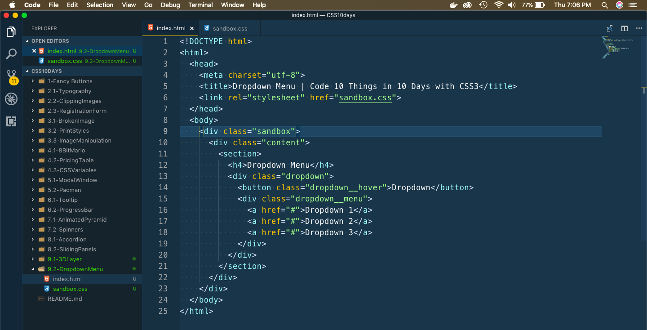Open the Debug menu
The width and height of the screenshot is (647, 330).
(170, 5)
